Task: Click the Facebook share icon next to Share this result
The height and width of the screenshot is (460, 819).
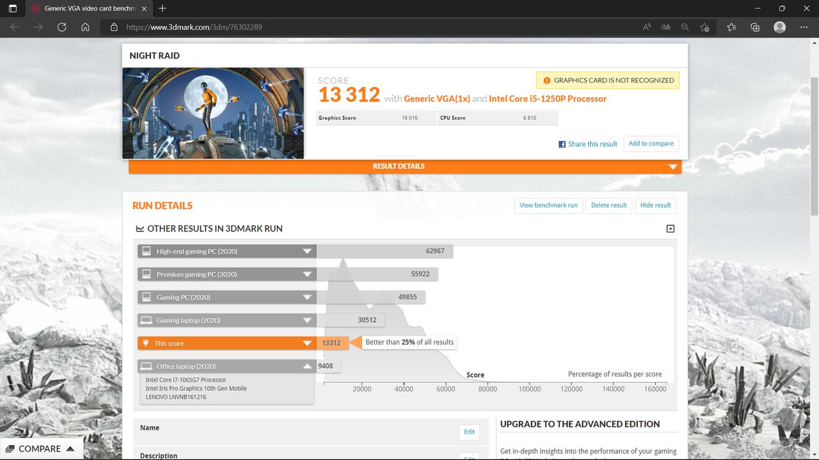Action: pos(562,144)
